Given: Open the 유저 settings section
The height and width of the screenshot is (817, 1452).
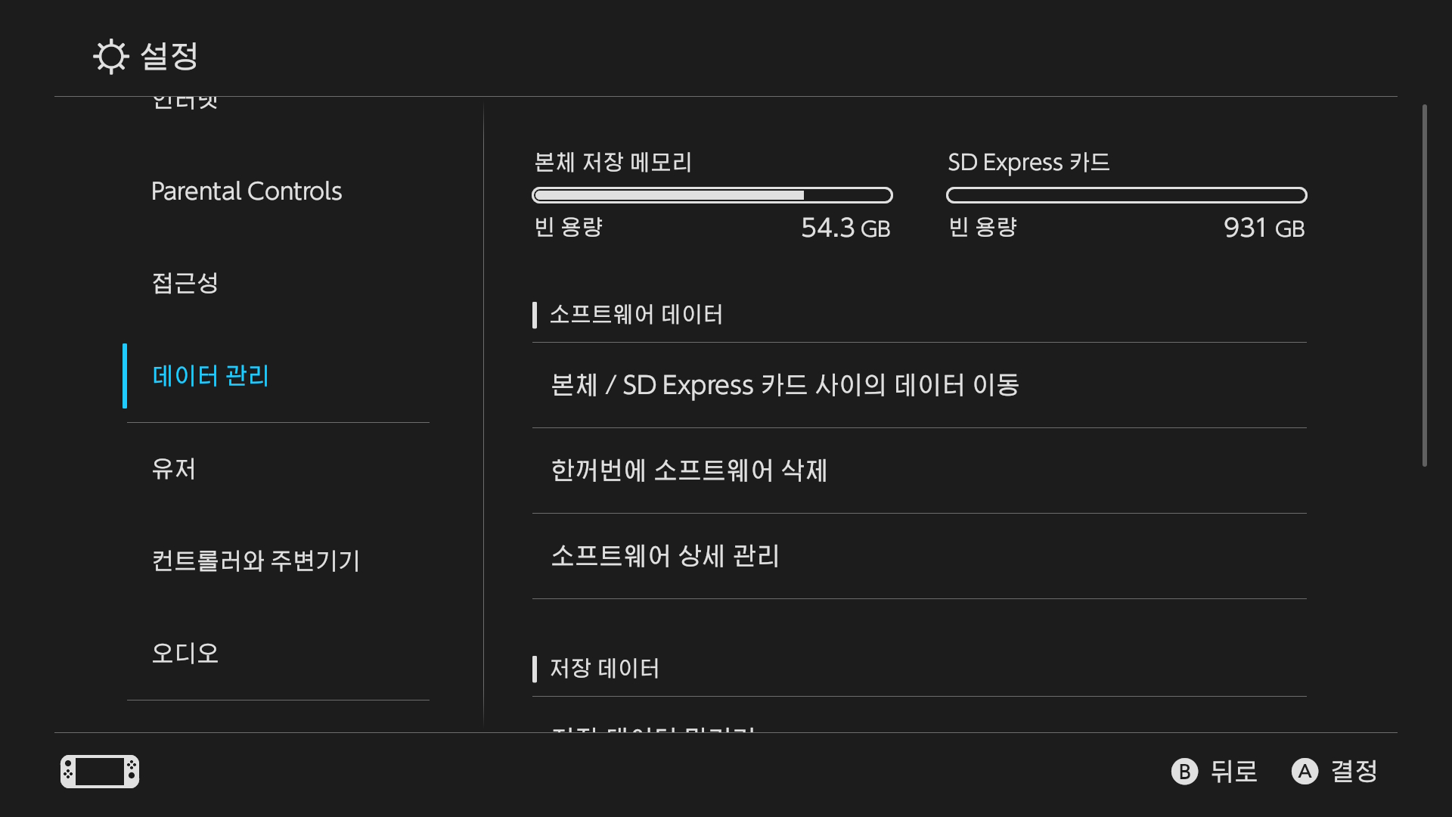Looking at the screenshot, I should (x=174, y=469).
